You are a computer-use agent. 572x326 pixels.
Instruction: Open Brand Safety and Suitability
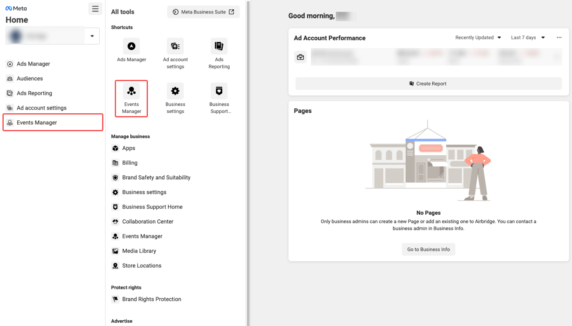[156, 178]
